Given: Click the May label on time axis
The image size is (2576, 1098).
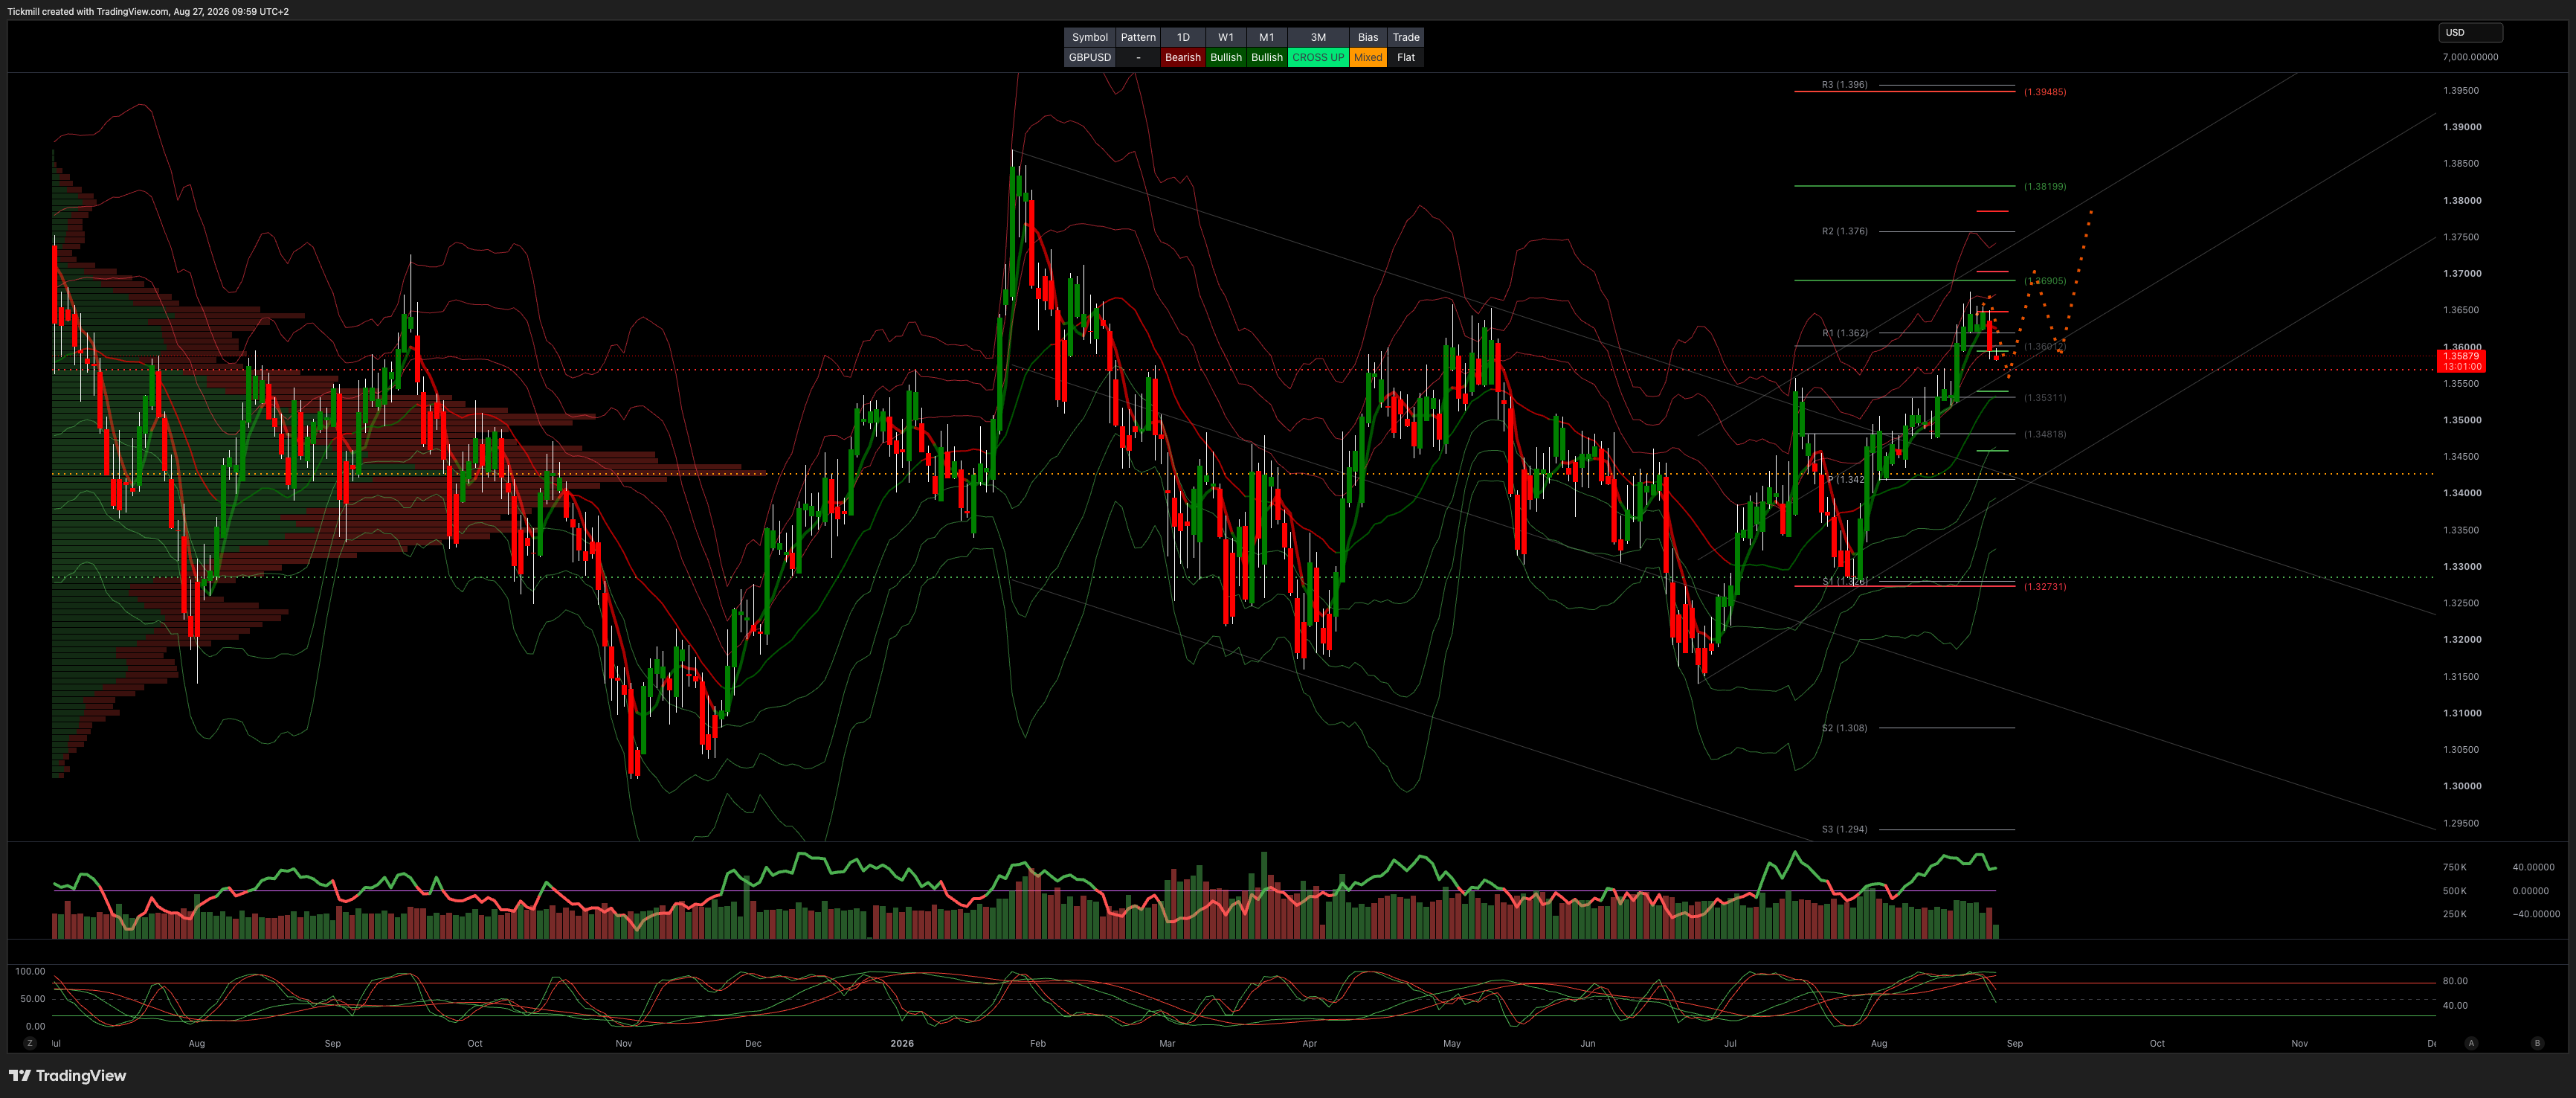Looking at the screenshot, I should pyautogui.click(x=1452, y=1043).
